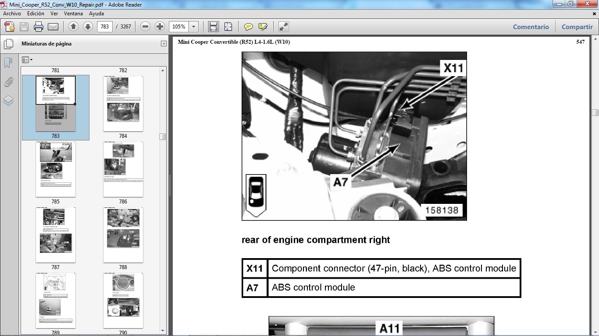This screenshot has height=336, width=599.
Task: Click the A7 table cell
Action: pos(254,288)
